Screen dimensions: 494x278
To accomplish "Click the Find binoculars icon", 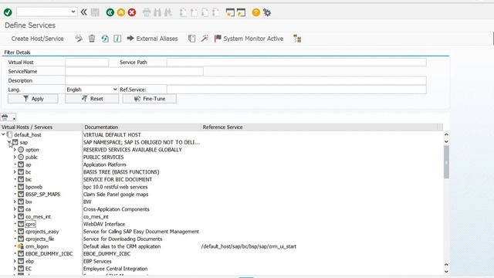I will click(x=157, y=12).
